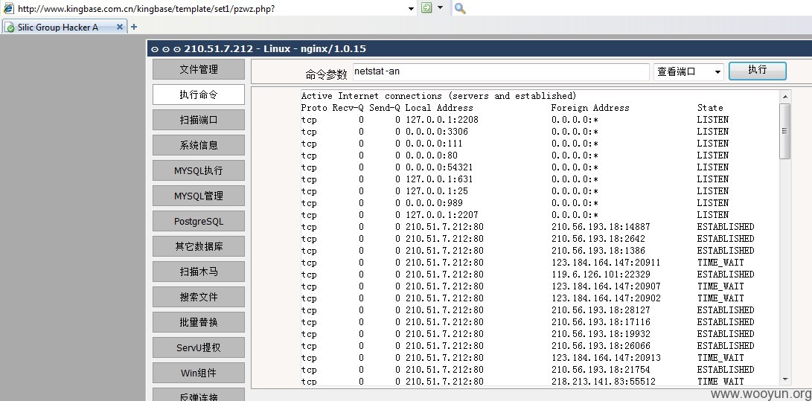Click foreign address 210.56.193.18:28127
Viewport: 812px width, 401px height.
point(601,310)
